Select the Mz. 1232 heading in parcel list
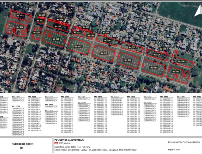Image resolution: width=202 pixels, height=154 pixels. tap(114, 97)
